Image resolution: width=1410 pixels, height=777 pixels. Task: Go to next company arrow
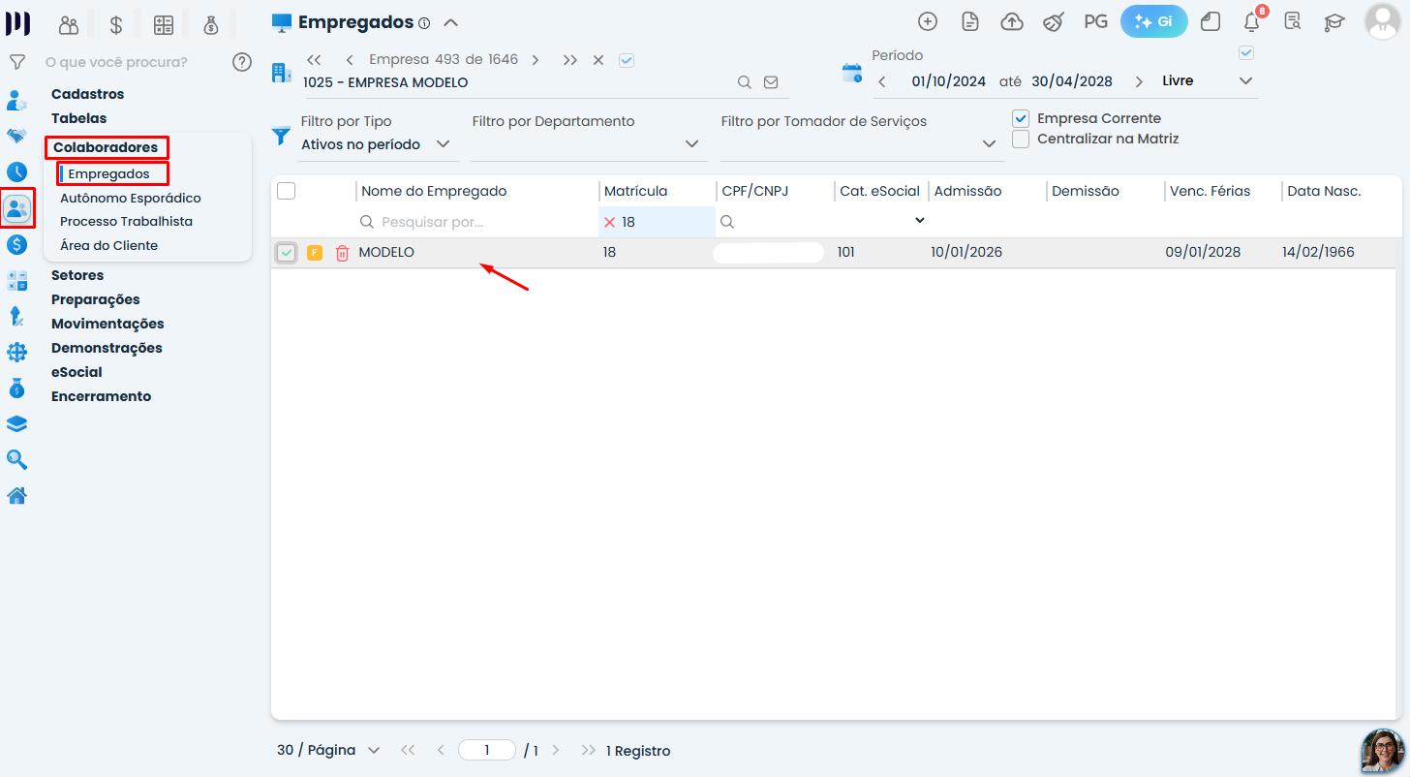pyautogui.click(x=536, y=59)
